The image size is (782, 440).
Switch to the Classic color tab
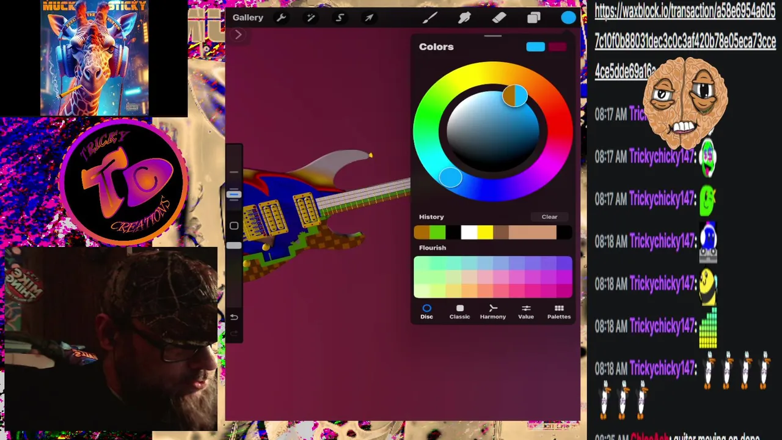pyautogui.click(x=459, y=312)
